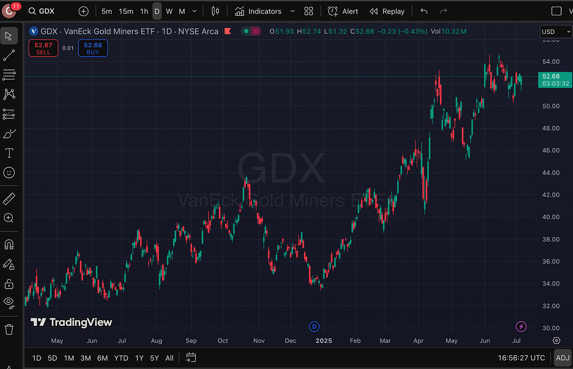Click the GDX VanEck Gold Miners ETF title
Viewport: 573px width, 369px height.
129,31
